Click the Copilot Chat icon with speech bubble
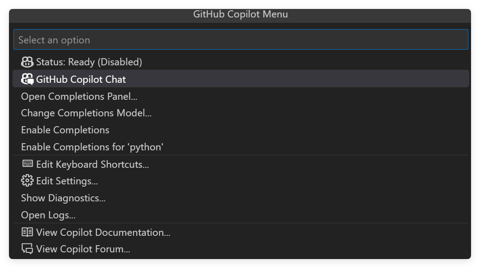 pos(27,79)
